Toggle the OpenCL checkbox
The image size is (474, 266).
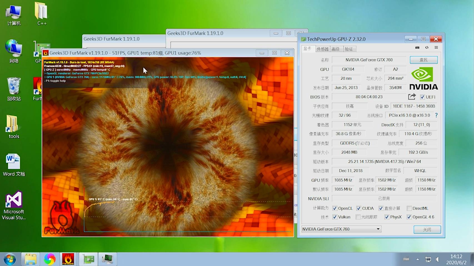[335, 208]
